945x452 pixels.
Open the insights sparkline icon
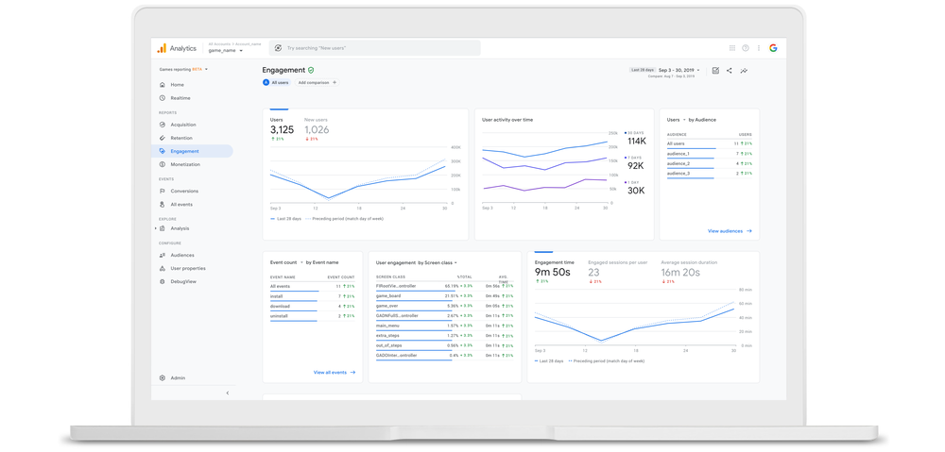point(745,71)
